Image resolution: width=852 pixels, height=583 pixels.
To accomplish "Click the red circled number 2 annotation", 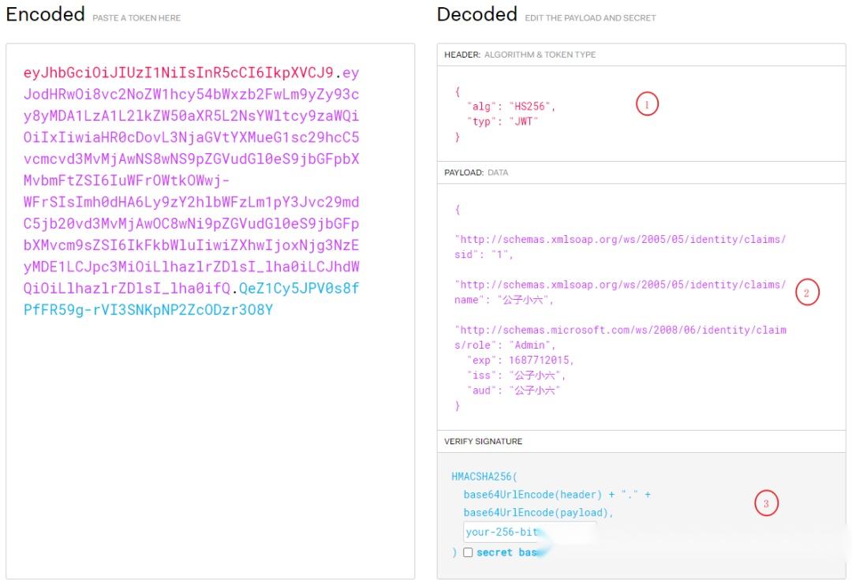I will (806, 293).
